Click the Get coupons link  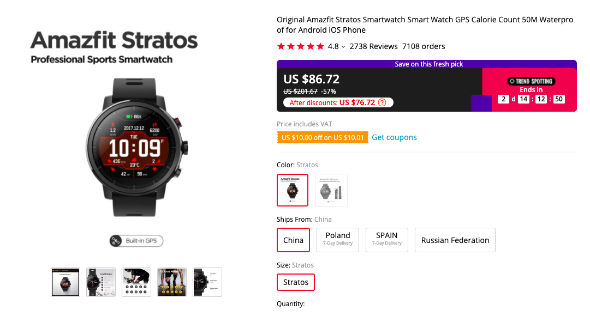pos(394,137)
